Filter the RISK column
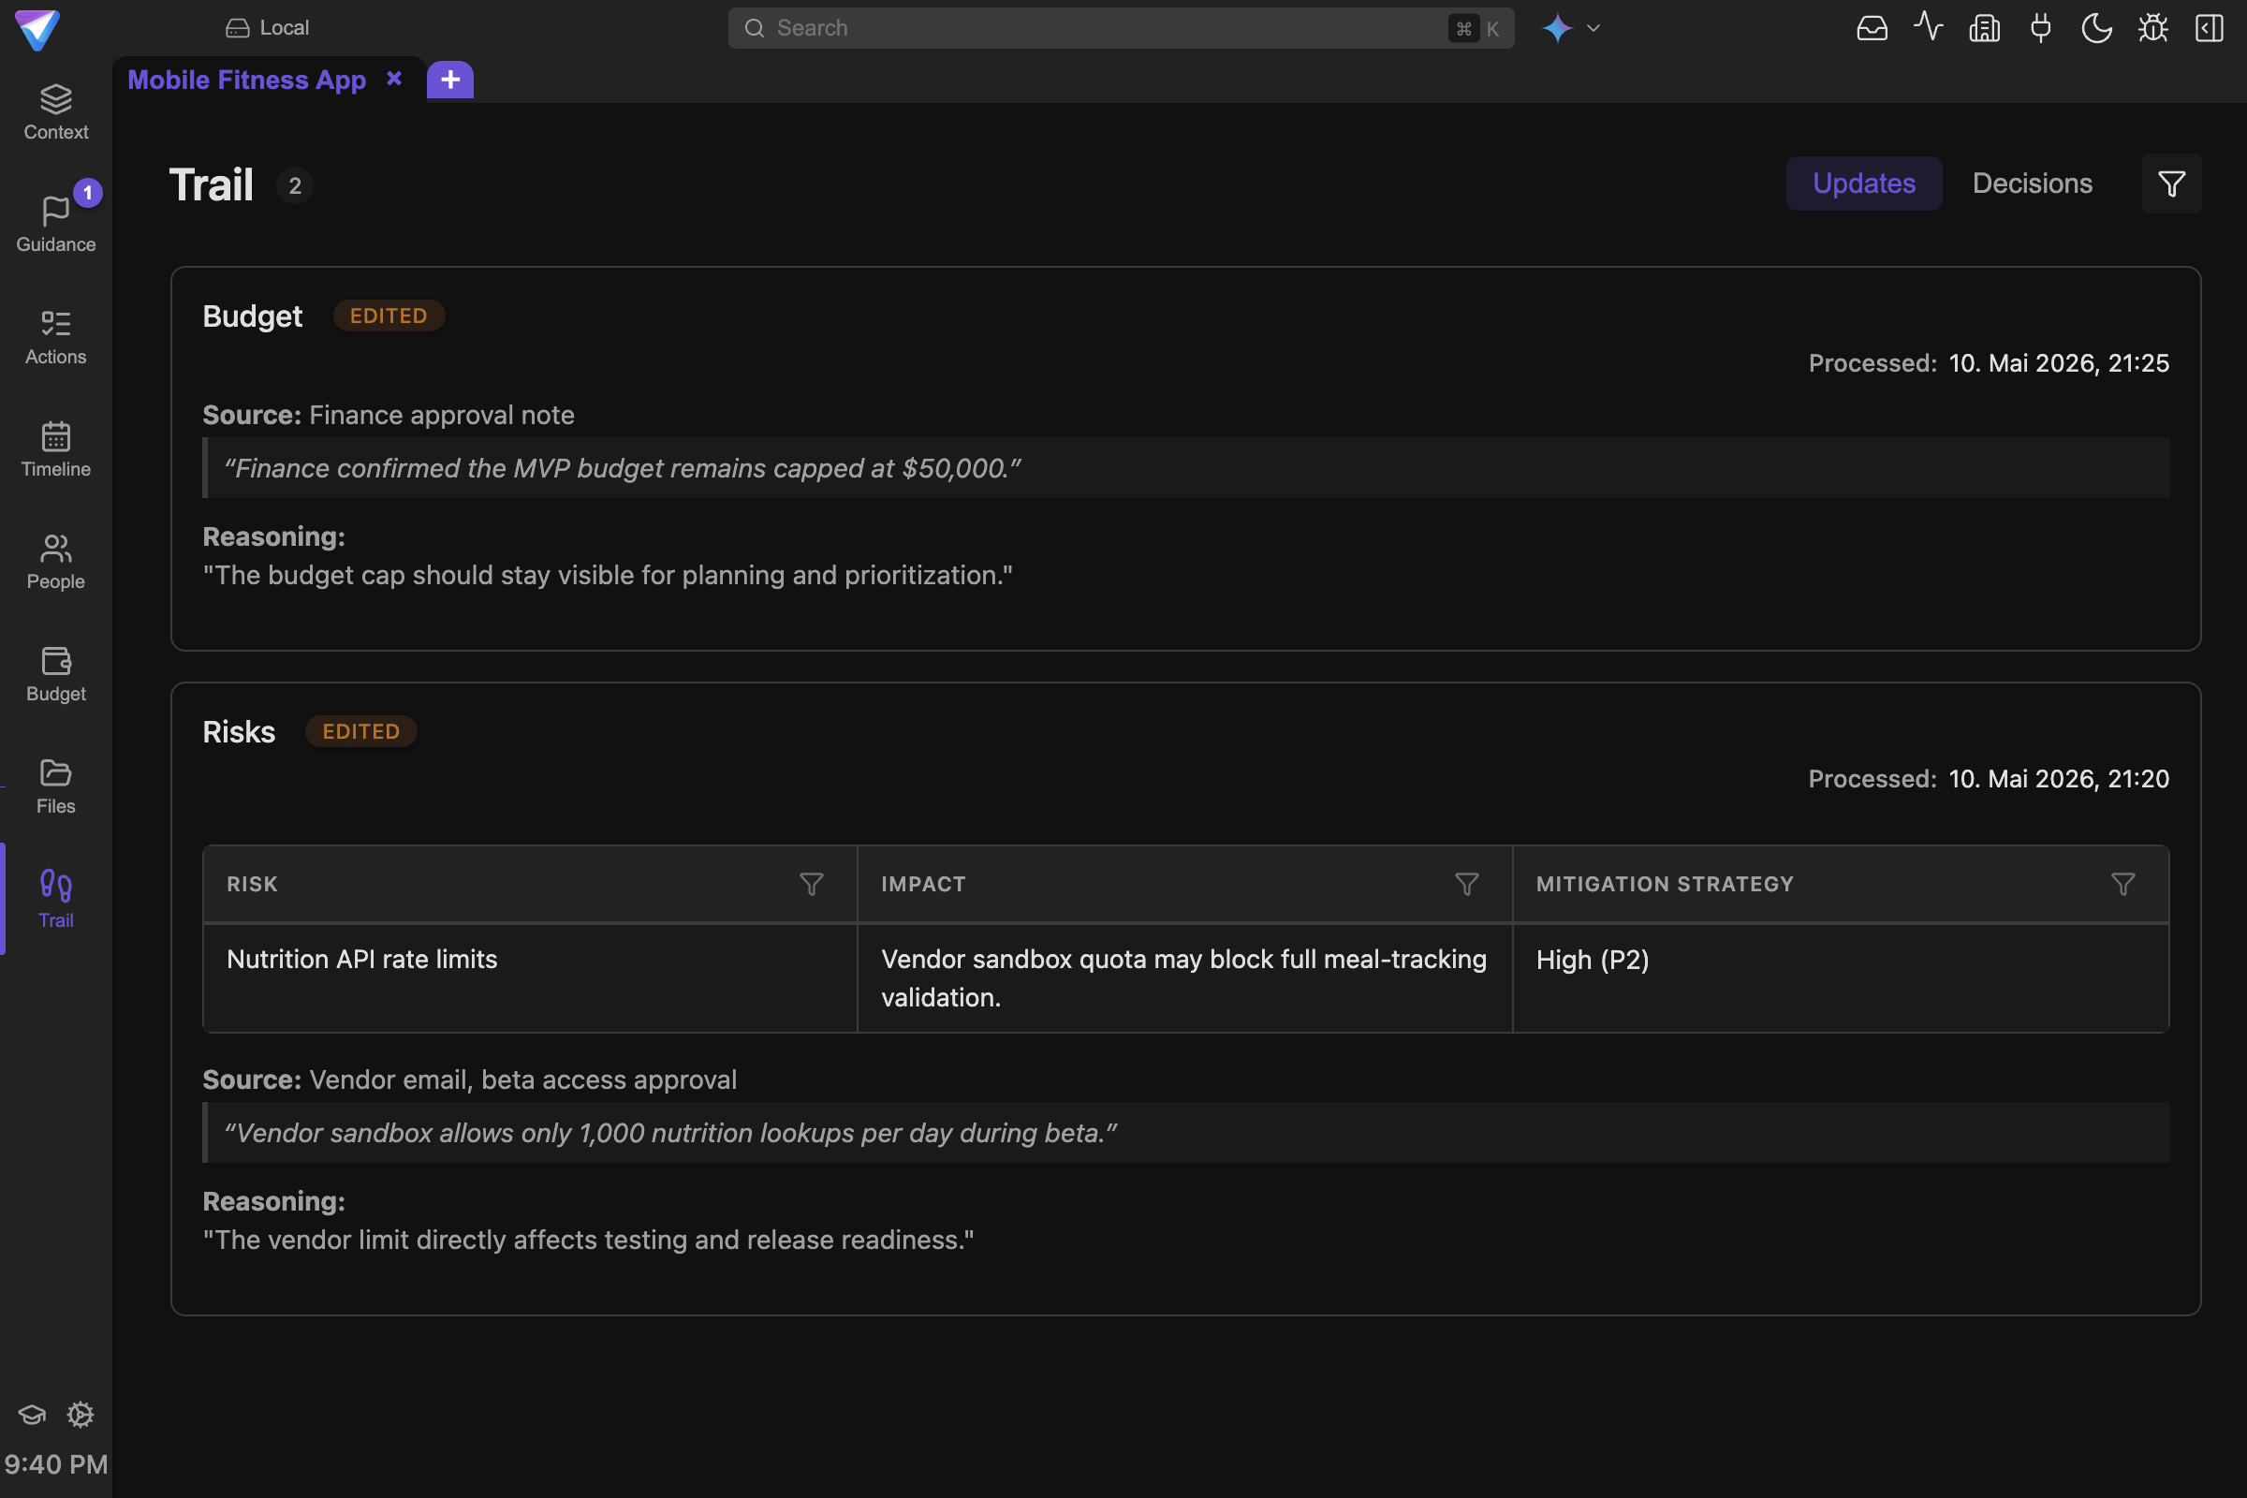Image resolution: width=2247 pixels, height=1498 pixels. tap(811, 884)
